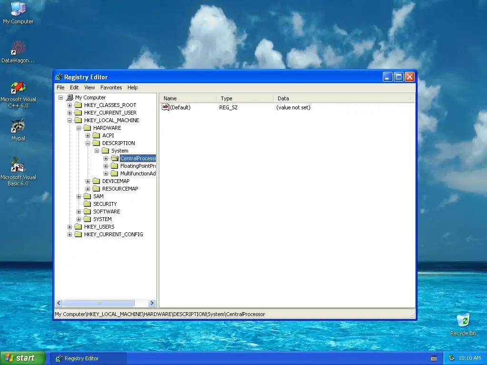Click the Start button
The width and height of the screenshot is (487, 365).
point(23,358)
